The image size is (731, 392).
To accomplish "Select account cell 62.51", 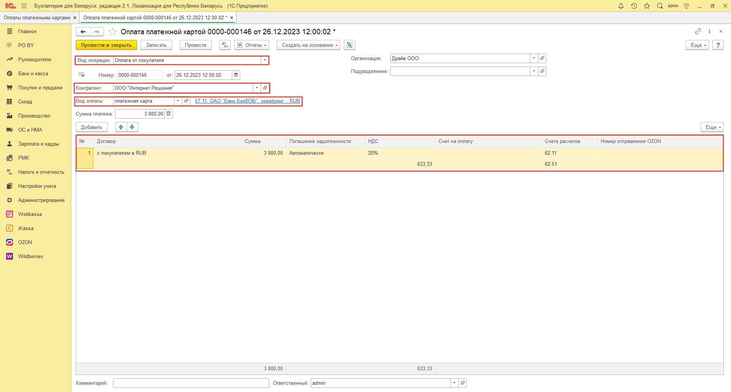I will (569, 164).
